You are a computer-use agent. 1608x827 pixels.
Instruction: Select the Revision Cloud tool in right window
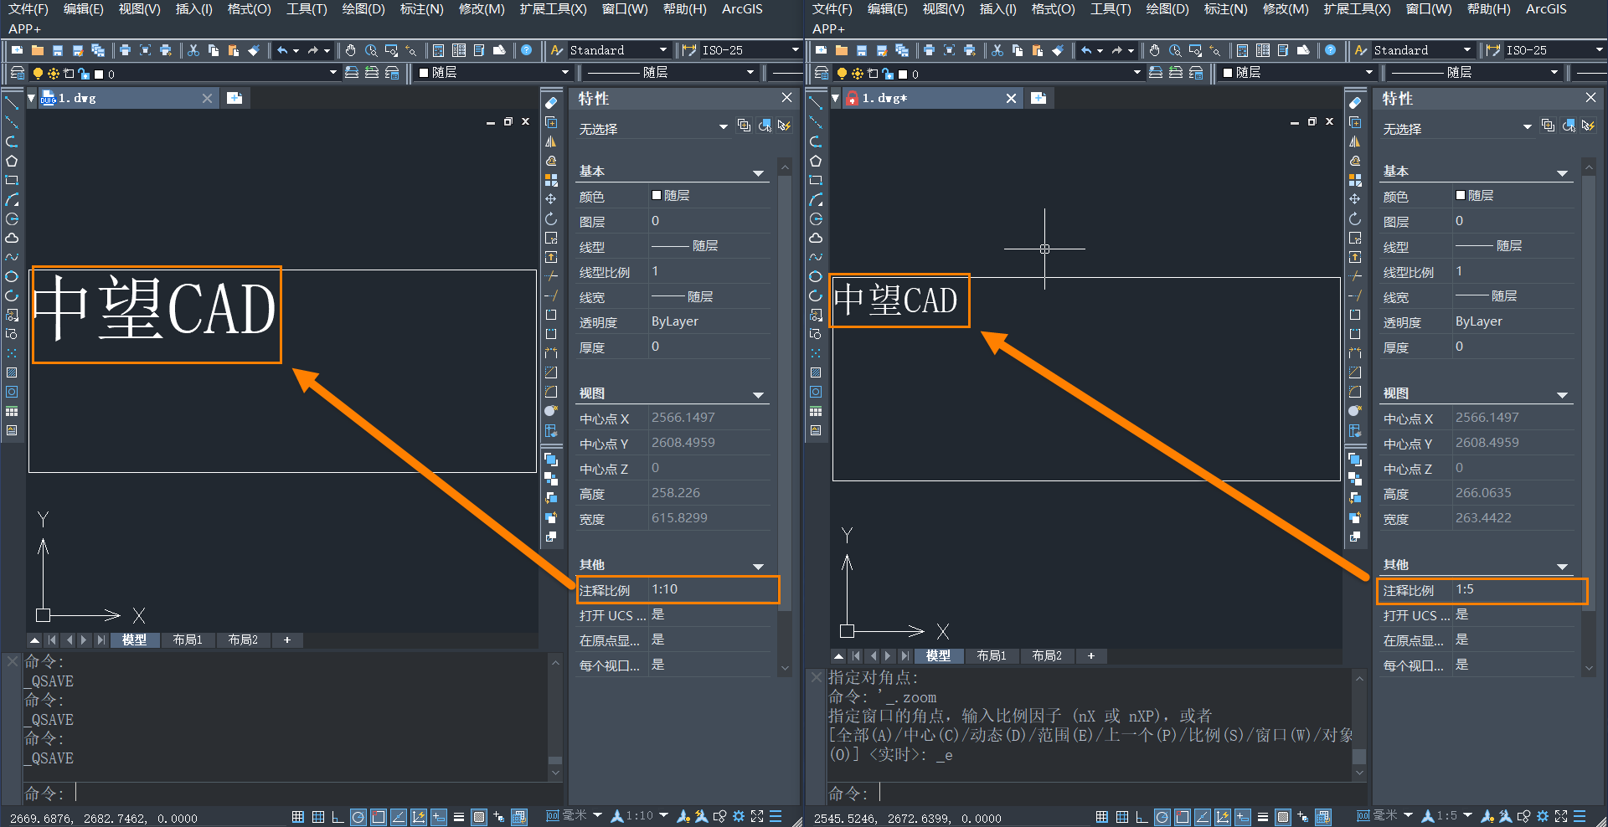point(816,238)
